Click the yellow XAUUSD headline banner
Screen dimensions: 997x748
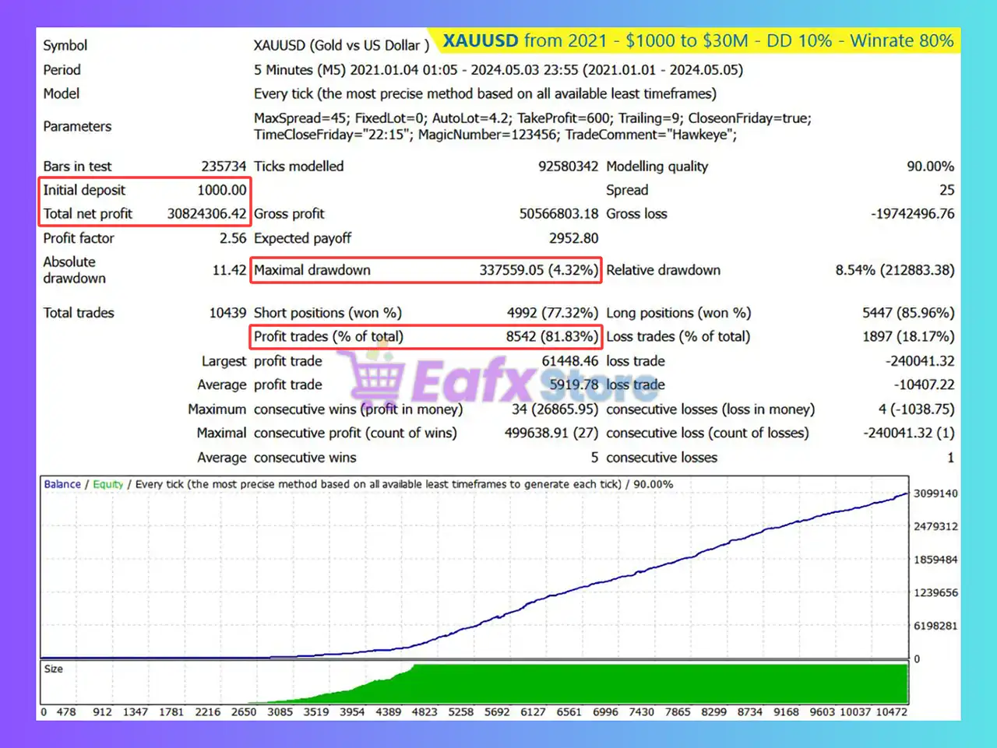(698, 40)
